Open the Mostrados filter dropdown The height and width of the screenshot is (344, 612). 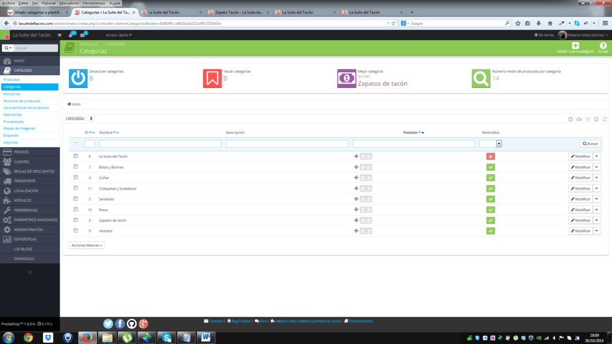[490, 143]
